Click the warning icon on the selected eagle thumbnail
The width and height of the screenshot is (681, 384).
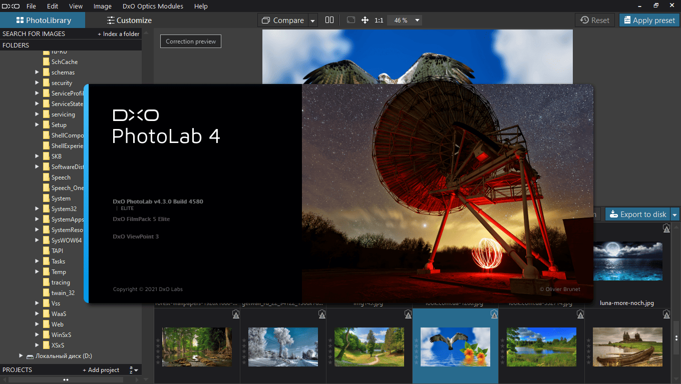coord(494,314)
